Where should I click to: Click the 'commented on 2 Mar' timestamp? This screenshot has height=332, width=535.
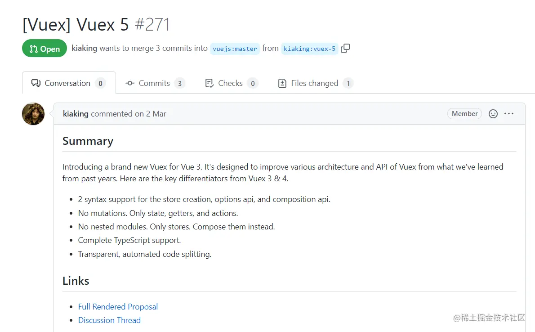pyautogui.click(x=129, y=114)
